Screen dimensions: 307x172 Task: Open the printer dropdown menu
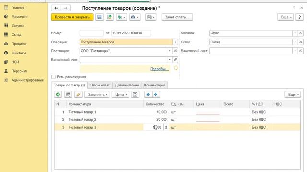coord(134,17)
